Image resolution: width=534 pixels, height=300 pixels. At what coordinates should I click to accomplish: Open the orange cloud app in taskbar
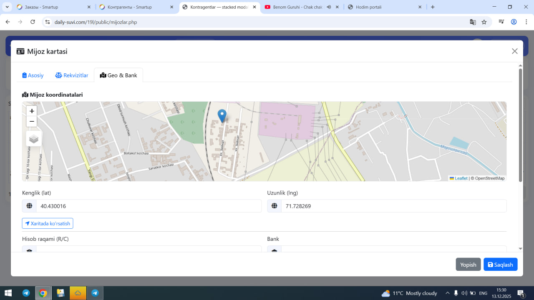[x=78, y=293]
